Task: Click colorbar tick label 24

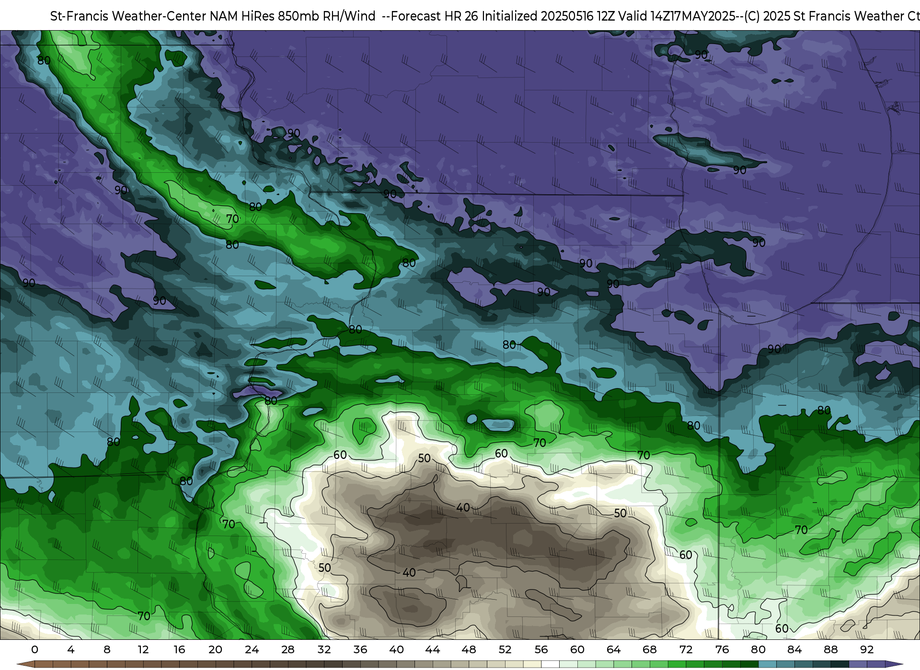Action: point(252,649)
